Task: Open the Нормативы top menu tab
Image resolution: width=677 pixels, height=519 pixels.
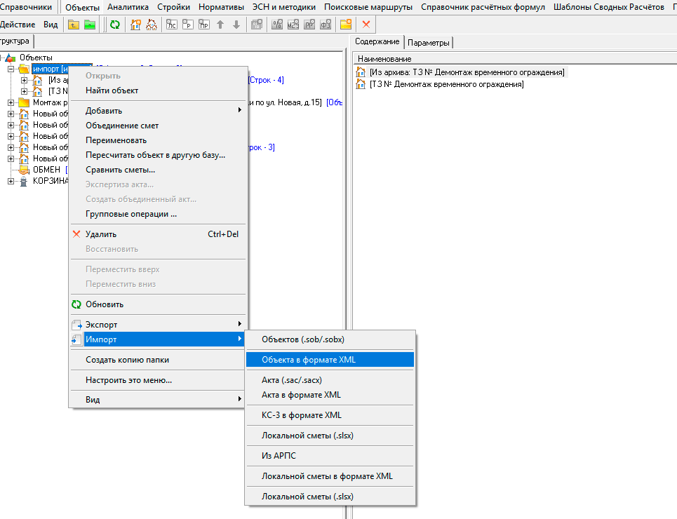Action: click(221, 7)
